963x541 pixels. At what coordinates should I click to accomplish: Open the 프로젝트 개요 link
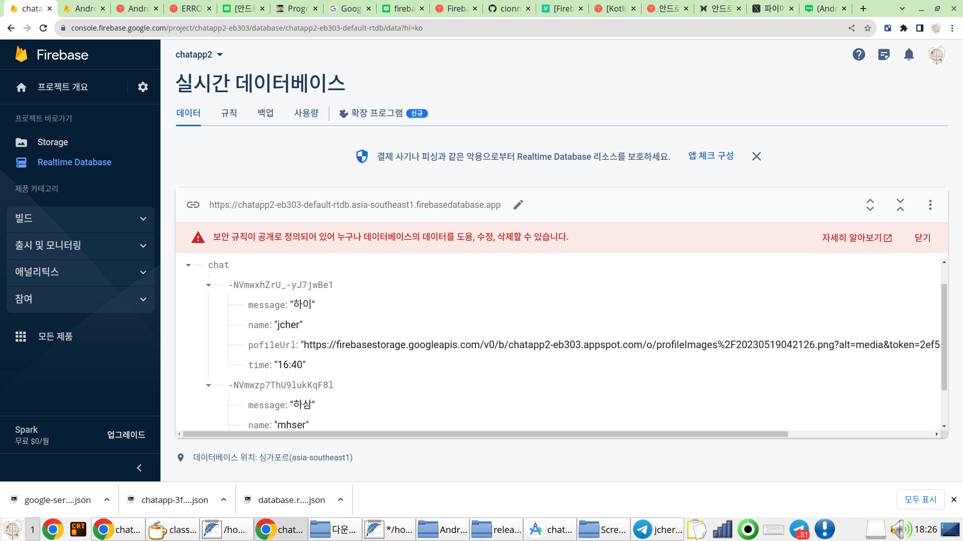tap(63, 87)
